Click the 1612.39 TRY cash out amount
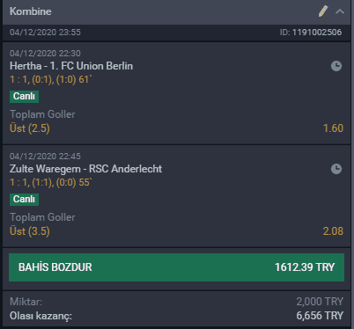The width and height of the screenshot is (354, 329). tap(305, 267)
